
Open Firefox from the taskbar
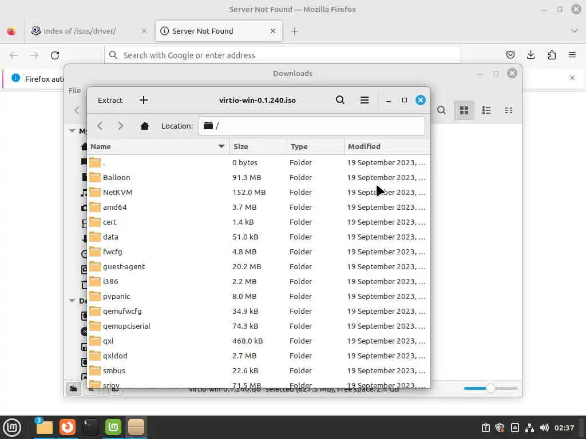click(68, 427)
